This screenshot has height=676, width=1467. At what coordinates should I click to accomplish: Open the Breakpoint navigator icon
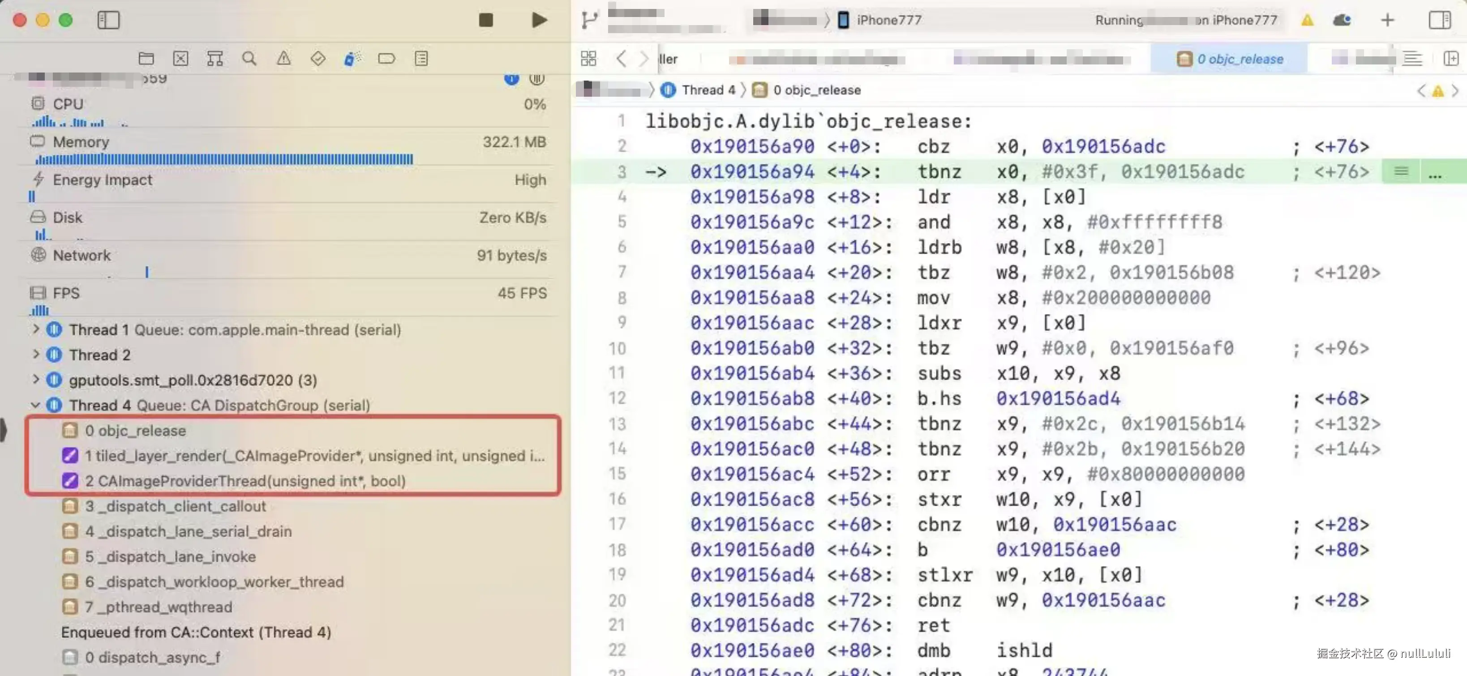pyautogui.click(x=387, y=58)
